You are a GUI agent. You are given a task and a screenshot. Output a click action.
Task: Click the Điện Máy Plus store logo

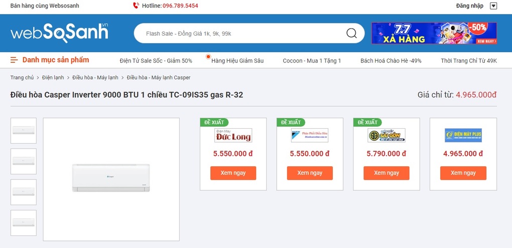(x=463, y=135)
